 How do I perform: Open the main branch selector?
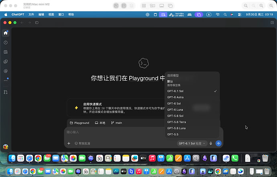(116, 123)
